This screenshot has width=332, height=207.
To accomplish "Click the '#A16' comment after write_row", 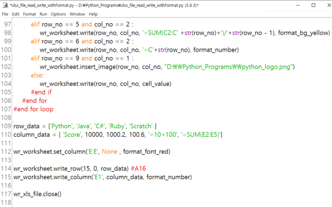I will coord(138,169).
